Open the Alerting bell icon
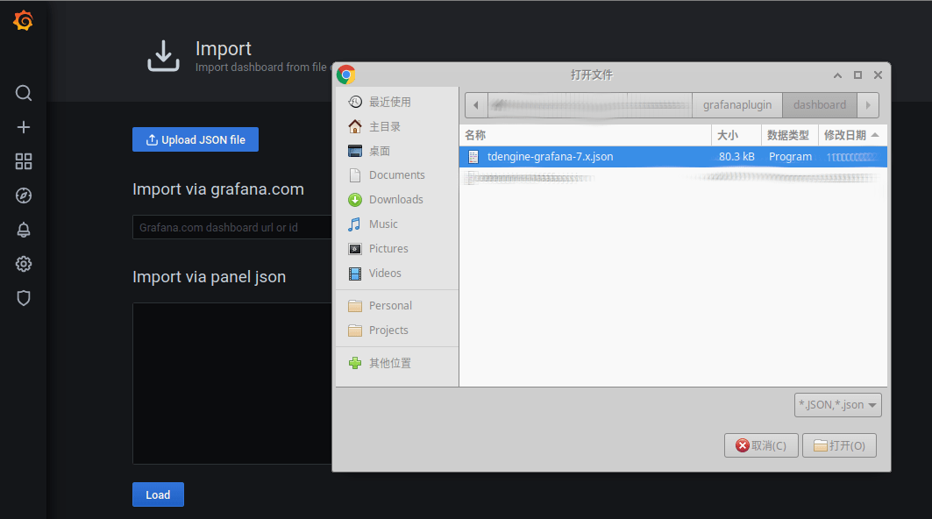The height and width of the screenshot is (519, 932). 24,230
